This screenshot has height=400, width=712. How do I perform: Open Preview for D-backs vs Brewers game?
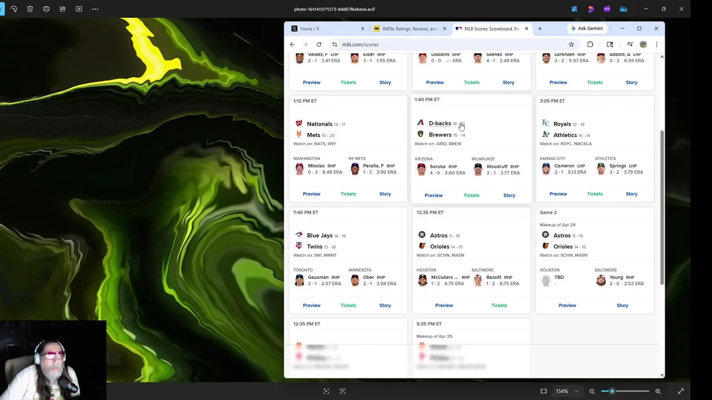point(433,196)
